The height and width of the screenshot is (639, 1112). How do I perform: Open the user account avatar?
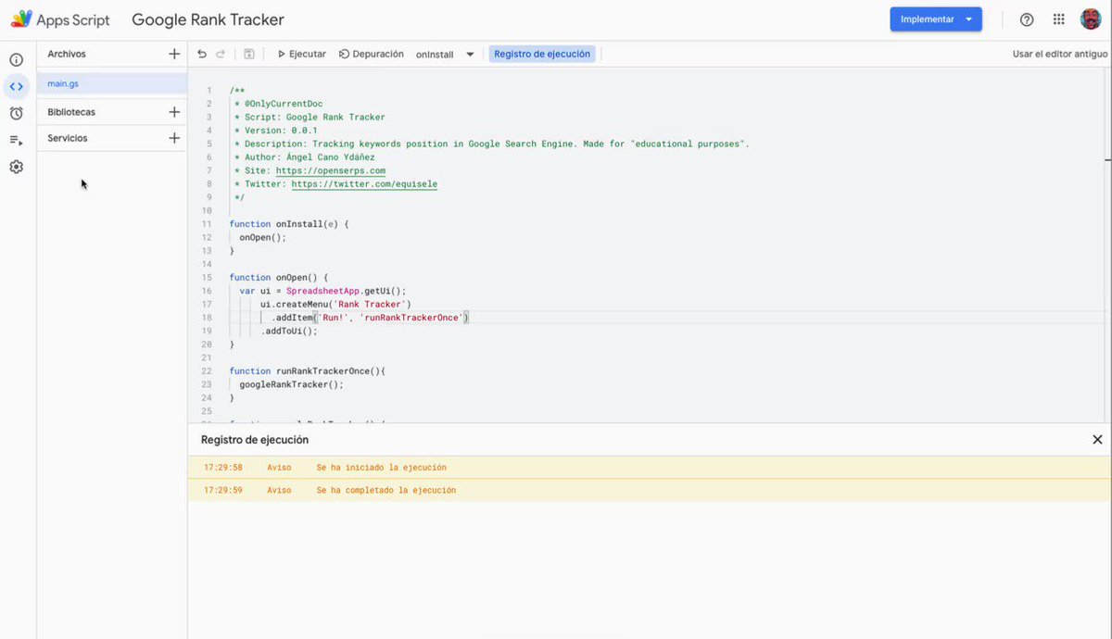point(1091,19)
